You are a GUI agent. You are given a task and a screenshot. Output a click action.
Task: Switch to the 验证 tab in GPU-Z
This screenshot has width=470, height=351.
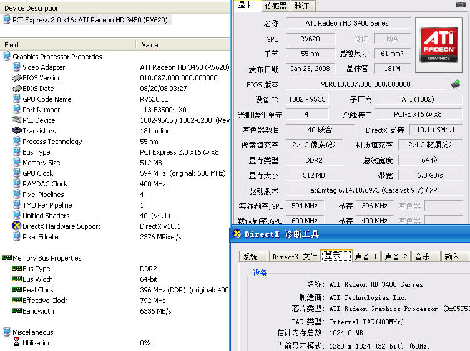[303, 6]
